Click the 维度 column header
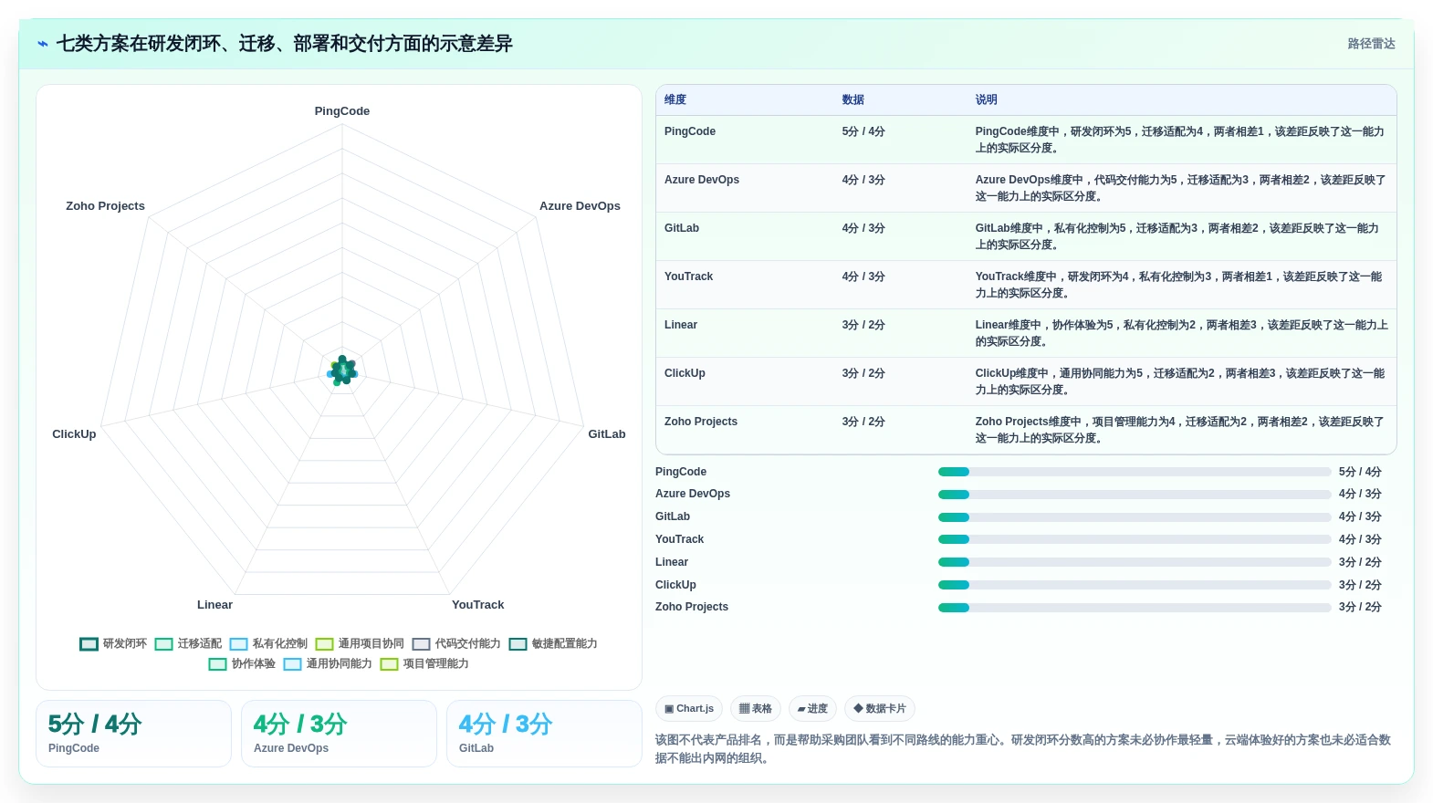Image resolution: width=1433 pixels, height=803 pixels. (675, 99)
